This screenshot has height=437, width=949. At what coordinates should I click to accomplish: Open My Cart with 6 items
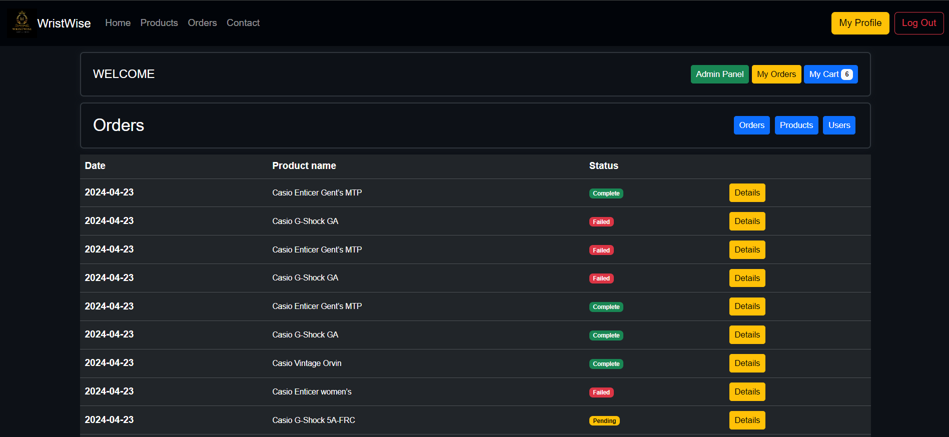coord(830,74)
